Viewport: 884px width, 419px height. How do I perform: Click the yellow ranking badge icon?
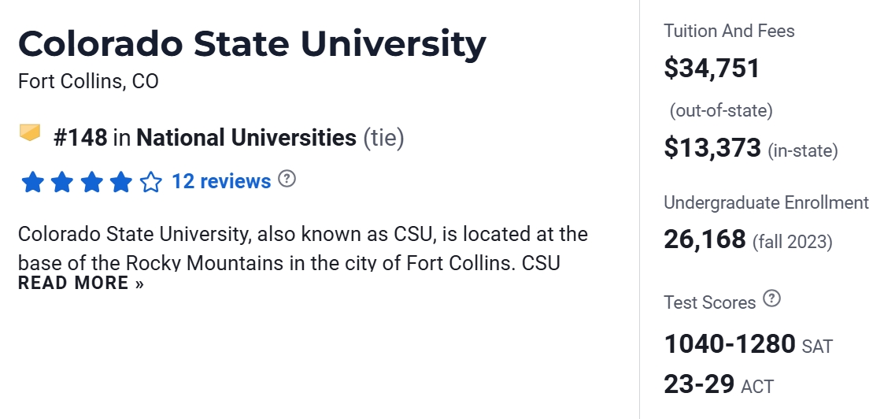pos(30,132)
